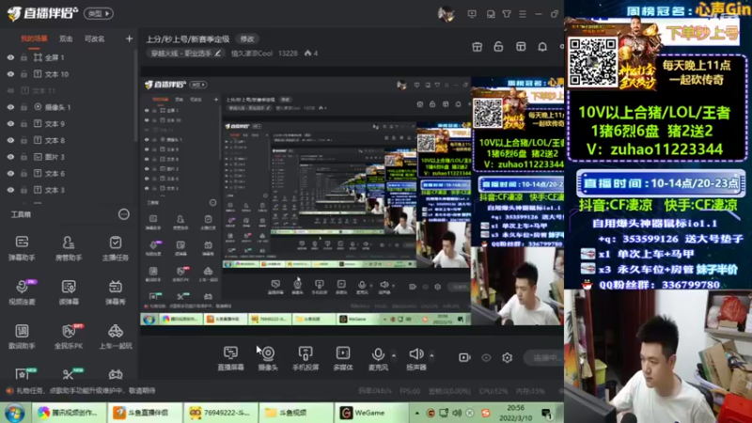Viewport: 752px width, 423px height.
Task: Hide the 文本 6 source
Action: (x=10, y=174)
